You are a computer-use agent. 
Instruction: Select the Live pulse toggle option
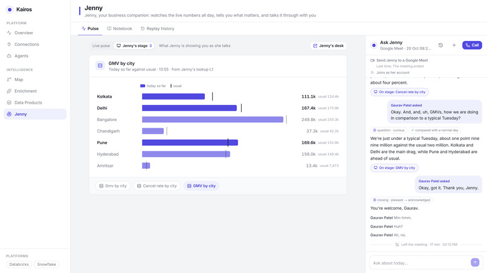(x=101, y=46)
